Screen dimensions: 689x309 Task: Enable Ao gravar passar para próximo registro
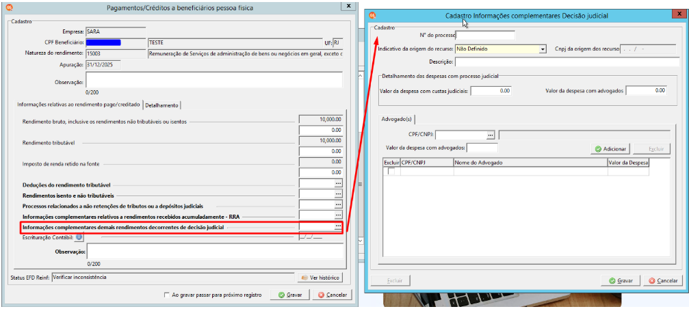pos(166,295)
